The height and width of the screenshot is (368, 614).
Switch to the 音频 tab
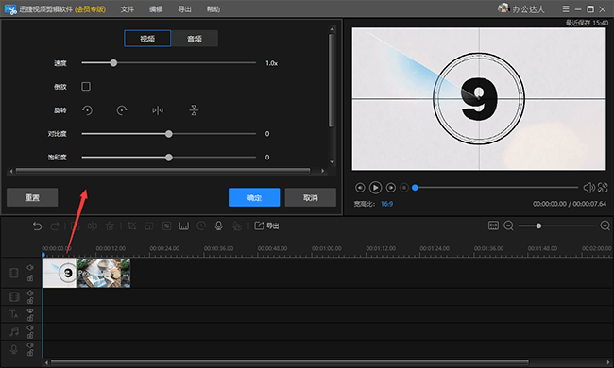tap(195, 39)
